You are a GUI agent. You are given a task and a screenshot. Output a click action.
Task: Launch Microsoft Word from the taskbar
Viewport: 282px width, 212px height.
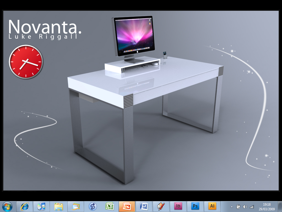pos(144,206)
